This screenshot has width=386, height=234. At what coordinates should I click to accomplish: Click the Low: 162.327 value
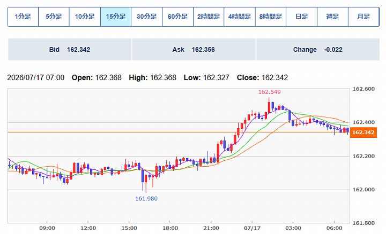206,77
